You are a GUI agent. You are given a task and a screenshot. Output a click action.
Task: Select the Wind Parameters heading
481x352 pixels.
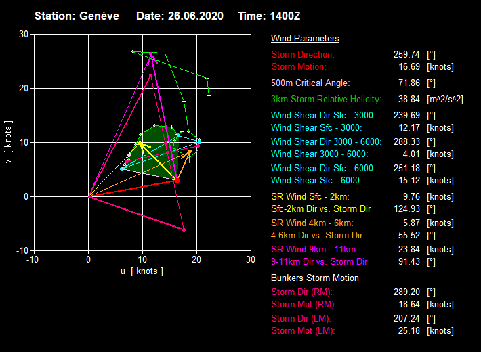(305, 39)
